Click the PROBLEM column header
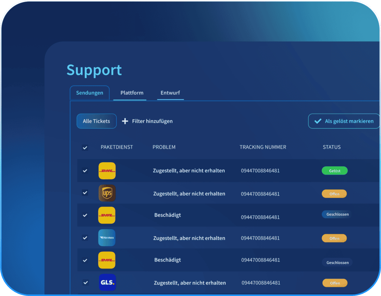 pyautogui.click(x=164, y=147)
